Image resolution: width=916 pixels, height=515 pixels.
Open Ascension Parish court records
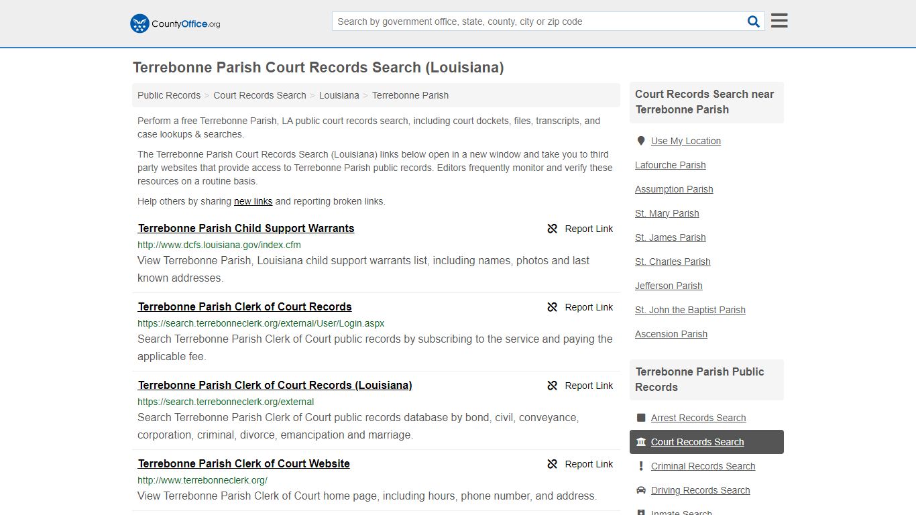[671, 334]
